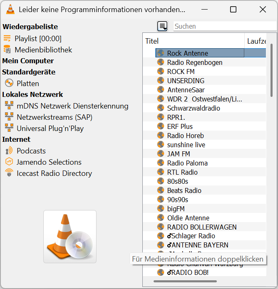Click the globe icon beside Radio Regenbogen
278x289 pixels.
(161, 62)
